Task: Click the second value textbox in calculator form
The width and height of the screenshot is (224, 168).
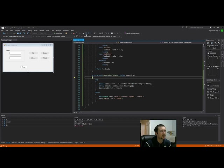Action: click(15, 58)
